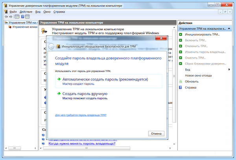Open the Окно menu
This screenshot has height=160, width=236.
click(x=47, y=12)
